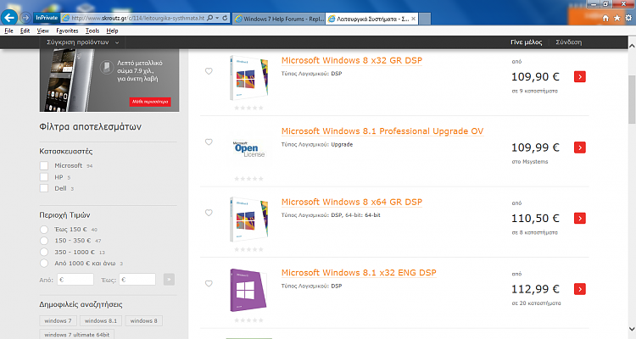Open address bar dropdown arrow

tap(217, 18)
